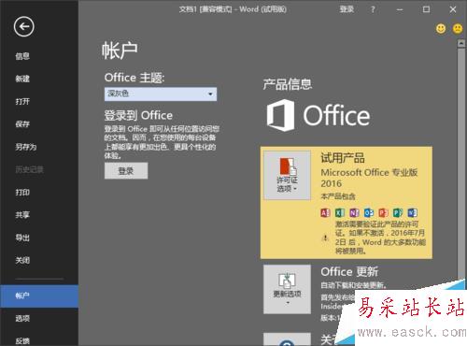Open the Access app icon in product list
Image resolution: width=467 pixels, height=346 pixels.
click(x=325, y=212)
